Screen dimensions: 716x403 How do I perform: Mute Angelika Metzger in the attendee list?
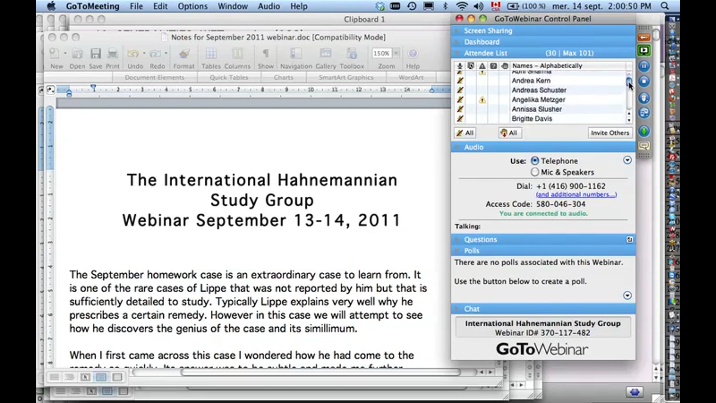coord(461,100)
